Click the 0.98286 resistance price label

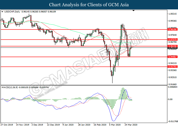tap(172, 29)
